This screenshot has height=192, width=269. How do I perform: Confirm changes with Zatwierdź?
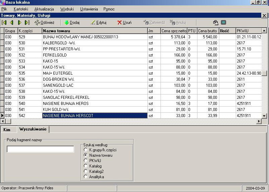[x=154, y=23]
